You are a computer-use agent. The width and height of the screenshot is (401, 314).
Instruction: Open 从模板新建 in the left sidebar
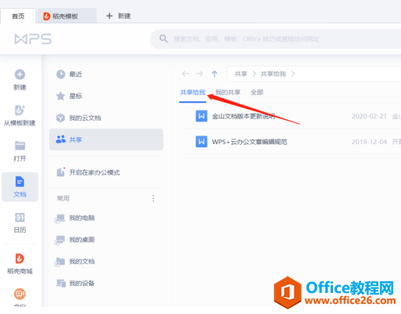click(20, 115)
